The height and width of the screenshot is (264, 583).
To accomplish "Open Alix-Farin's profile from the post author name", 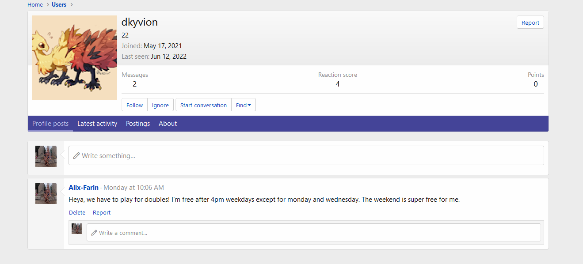I will coord(84,188).
